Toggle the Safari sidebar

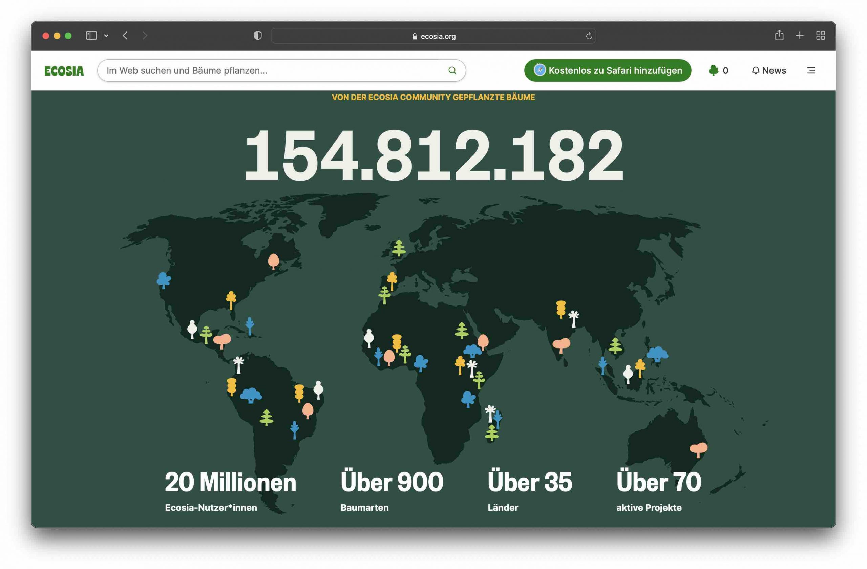[91, 35]
